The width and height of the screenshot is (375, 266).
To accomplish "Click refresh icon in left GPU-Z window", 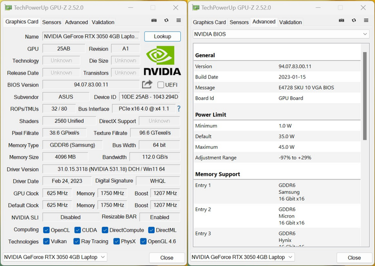I will [x=166, y=21].
